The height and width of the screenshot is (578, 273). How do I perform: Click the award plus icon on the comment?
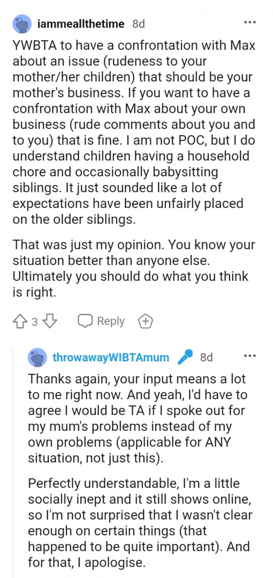pos(146,321)
